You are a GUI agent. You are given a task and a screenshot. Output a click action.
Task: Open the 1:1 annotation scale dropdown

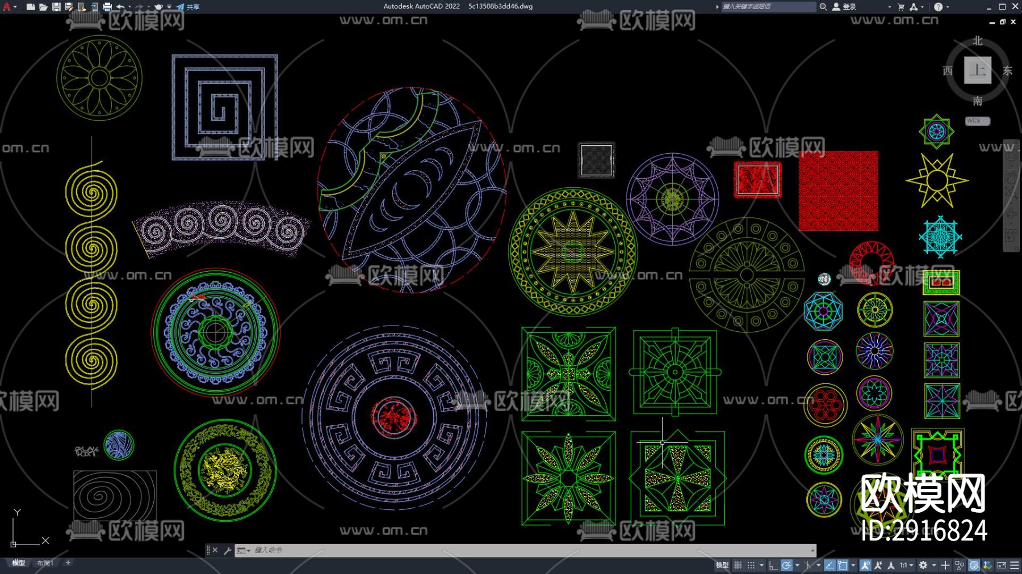[x=907, y=565]
